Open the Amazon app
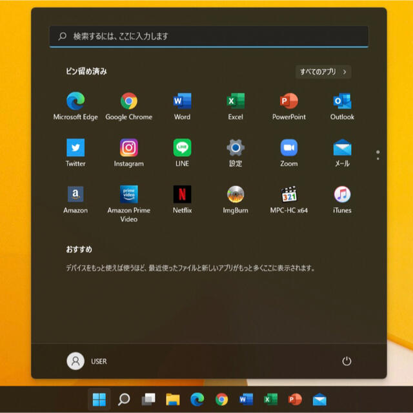The width and height of the screenshot is (413, 413). click(76, 199)
